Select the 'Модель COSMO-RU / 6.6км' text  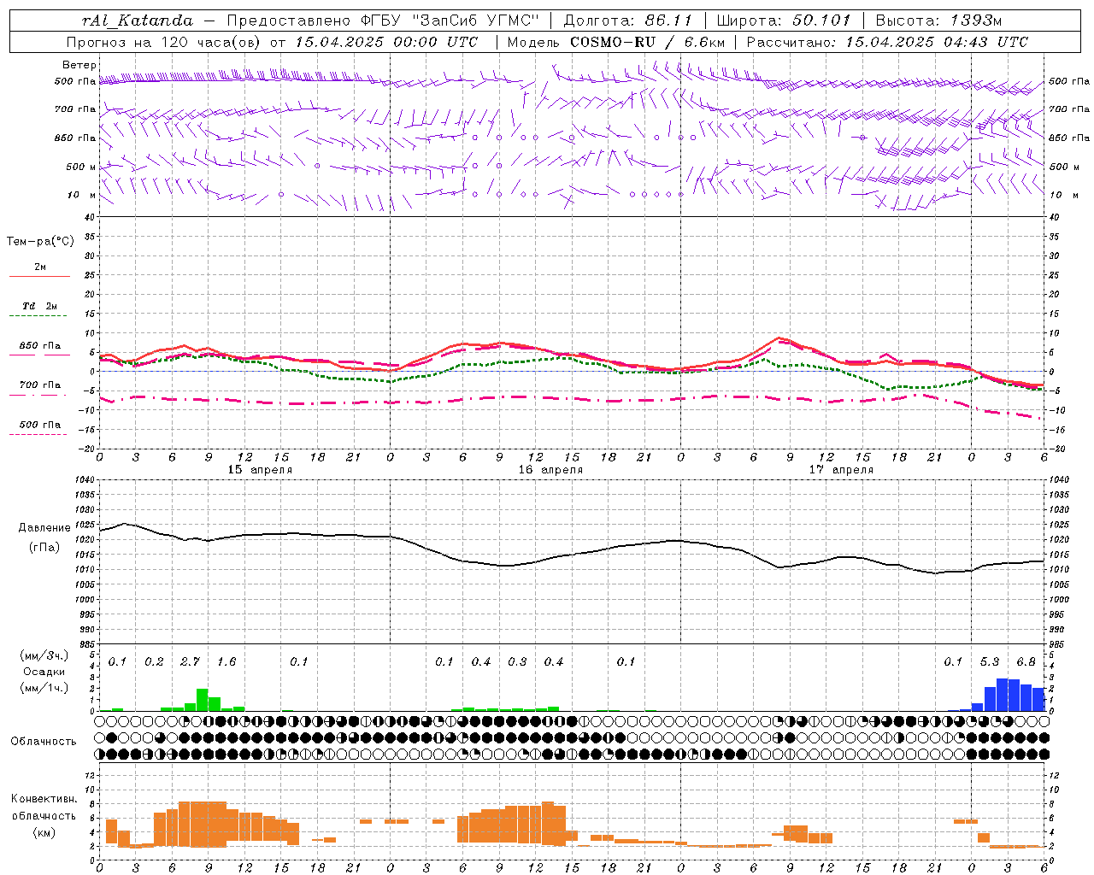click(615, 42)
